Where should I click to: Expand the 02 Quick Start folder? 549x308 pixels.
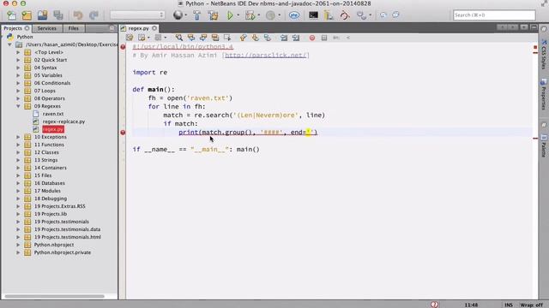[x=18, y=60]
